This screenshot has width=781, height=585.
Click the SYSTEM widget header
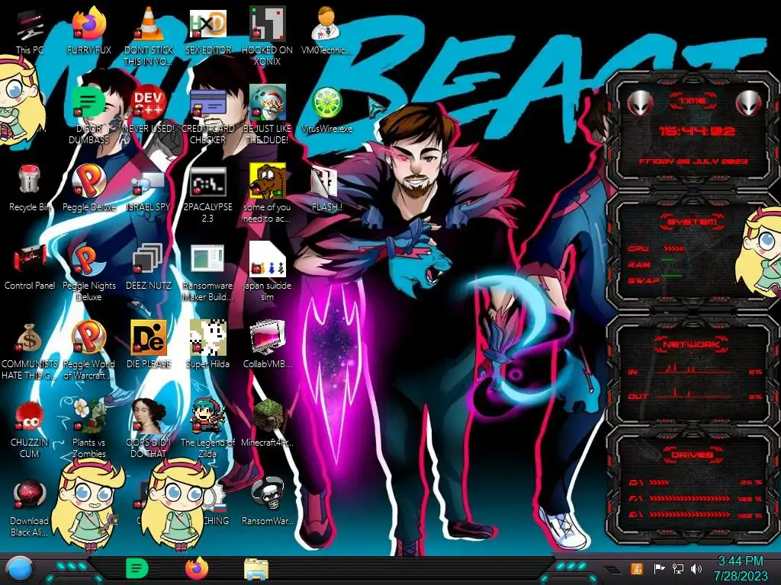tap(692, 222)
